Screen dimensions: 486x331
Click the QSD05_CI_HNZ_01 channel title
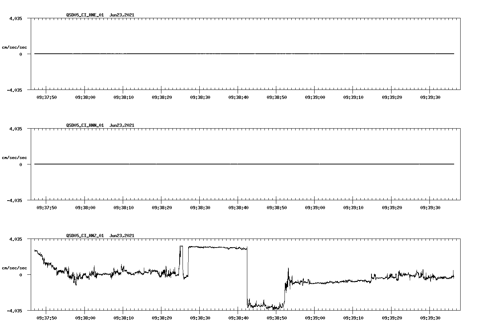pos(85,236)
